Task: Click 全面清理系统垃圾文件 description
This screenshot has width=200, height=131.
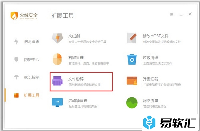Action: click(158, 63)
